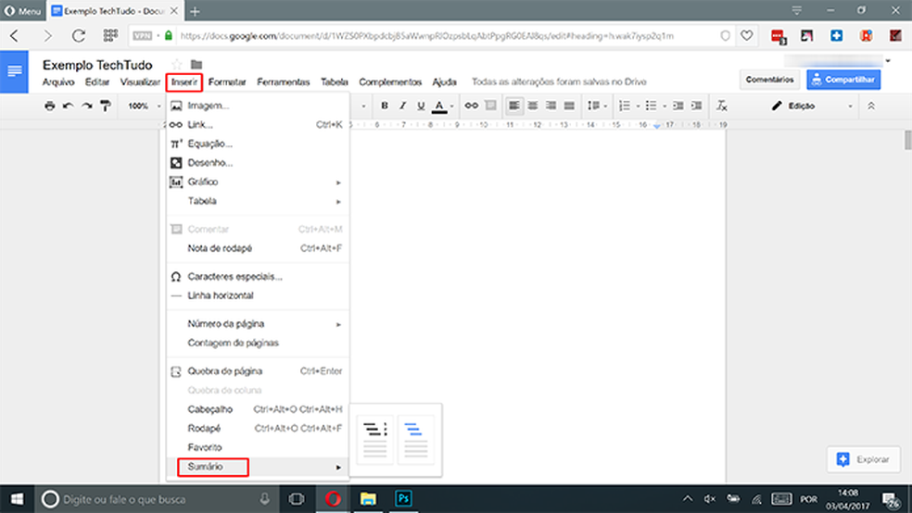The width and height of the screenshot is (912, 513).
Task: Toggle bold formatting
Action: (x=385, y=106)
